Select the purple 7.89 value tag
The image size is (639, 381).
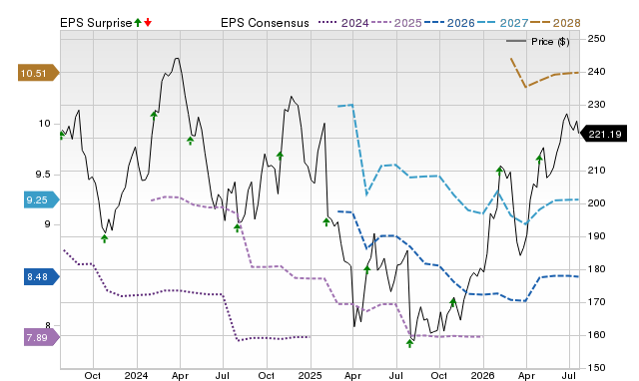tap(42, 337)
